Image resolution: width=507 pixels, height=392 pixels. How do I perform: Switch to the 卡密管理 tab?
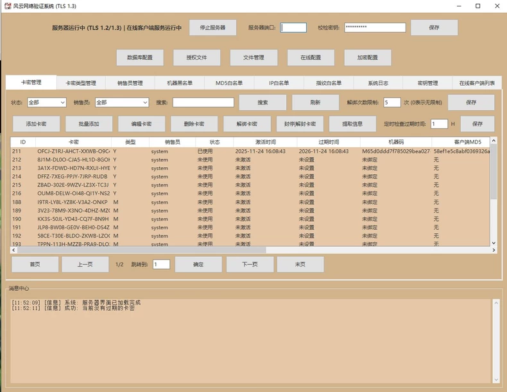(31, 83)
